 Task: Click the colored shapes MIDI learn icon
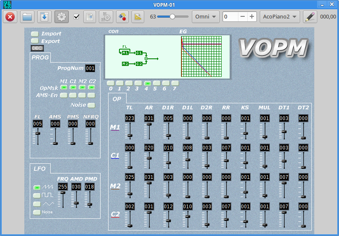122,17
